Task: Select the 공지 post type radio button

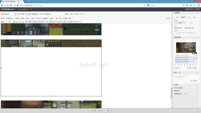Action: [70, 14]
